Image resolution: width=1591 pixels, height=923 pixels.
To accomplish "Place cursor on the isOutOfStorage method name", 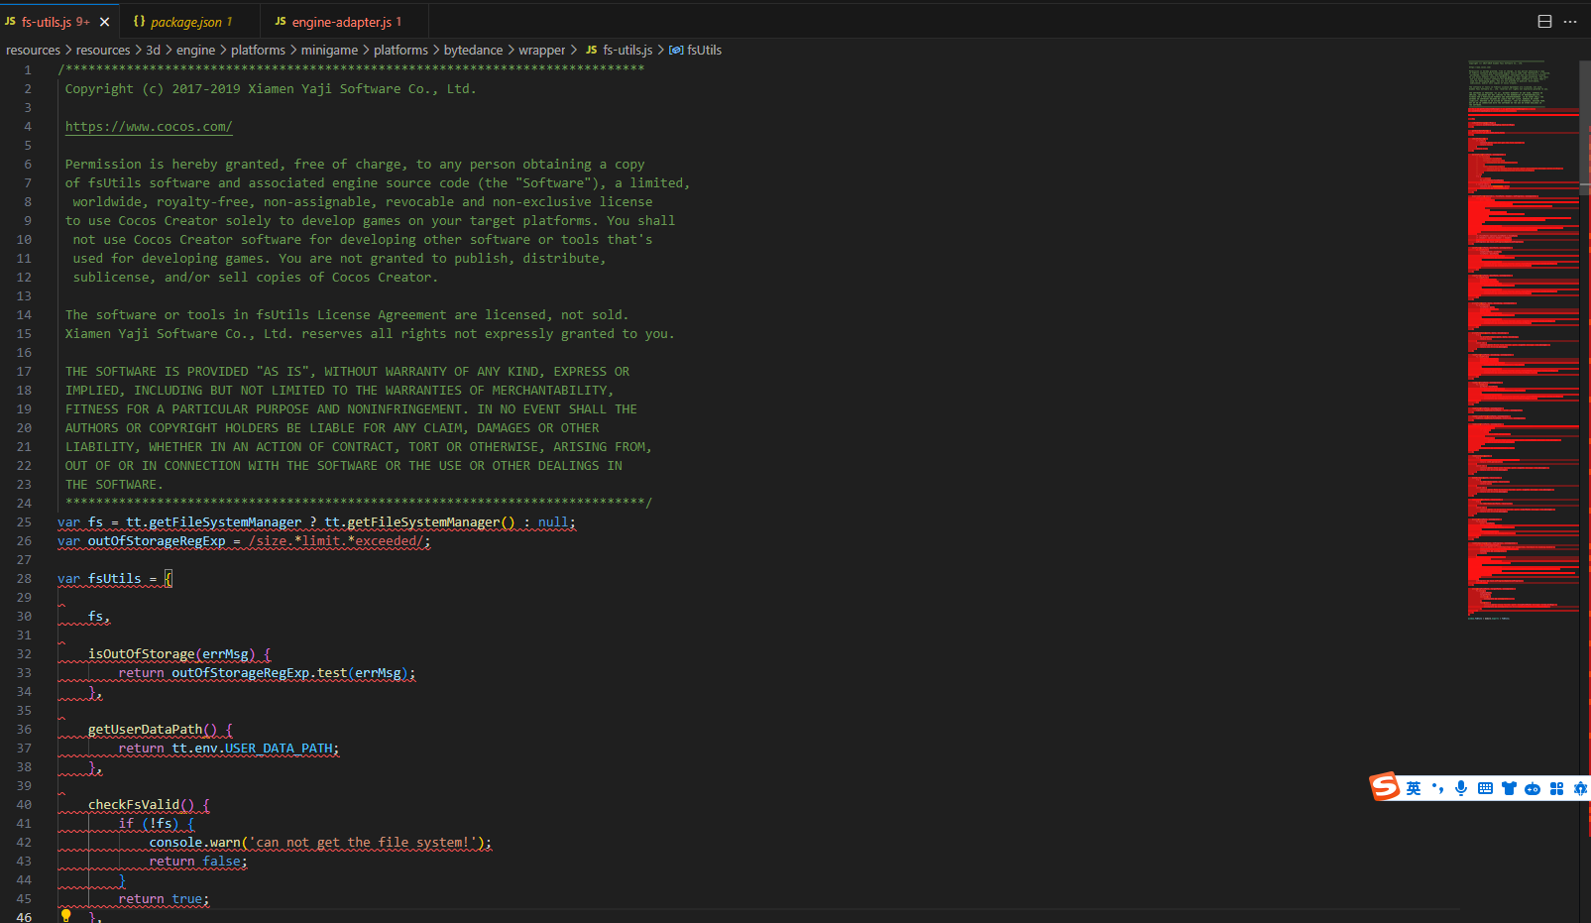I will tap(142, 654).
